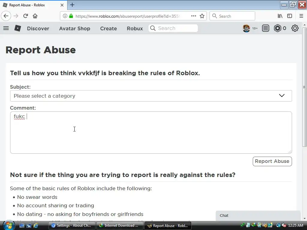Open page actions three-dot menu in address bar

[194, 16]
